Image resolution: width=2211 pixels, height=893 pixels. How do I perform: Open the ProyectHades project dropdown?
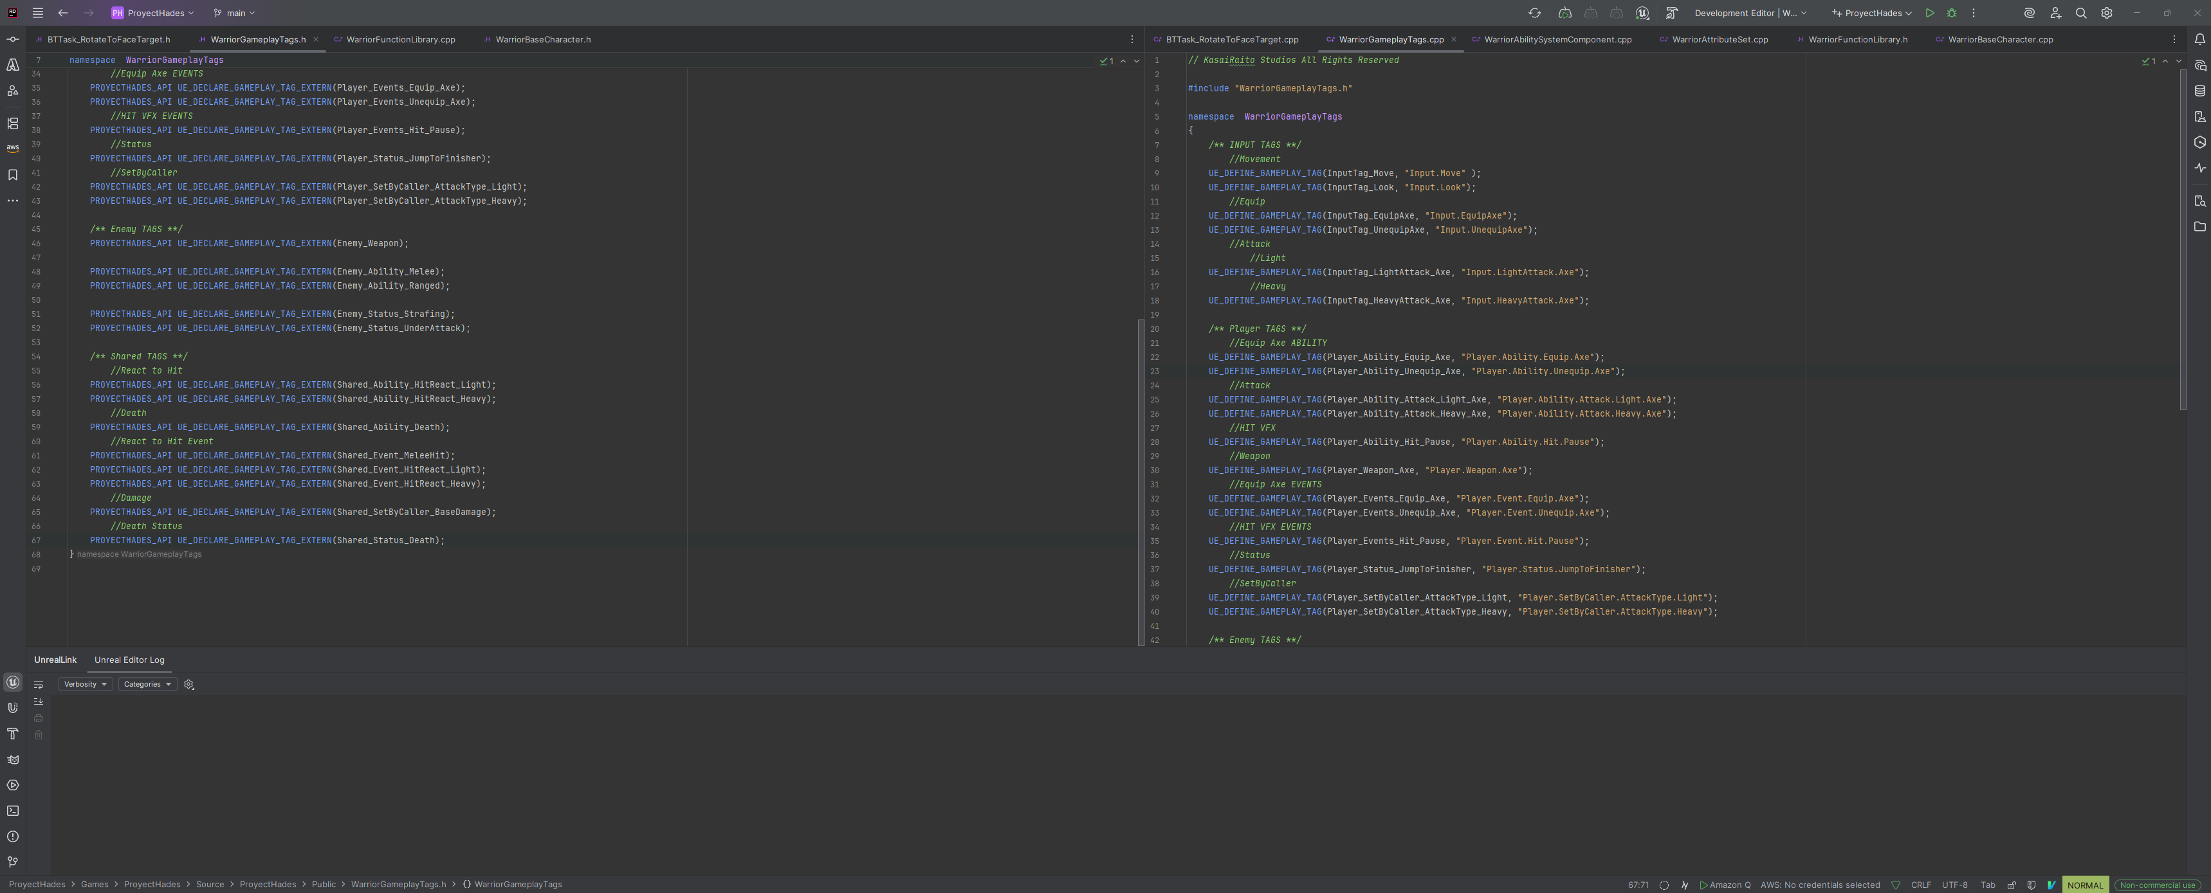(x=152, y=13)
